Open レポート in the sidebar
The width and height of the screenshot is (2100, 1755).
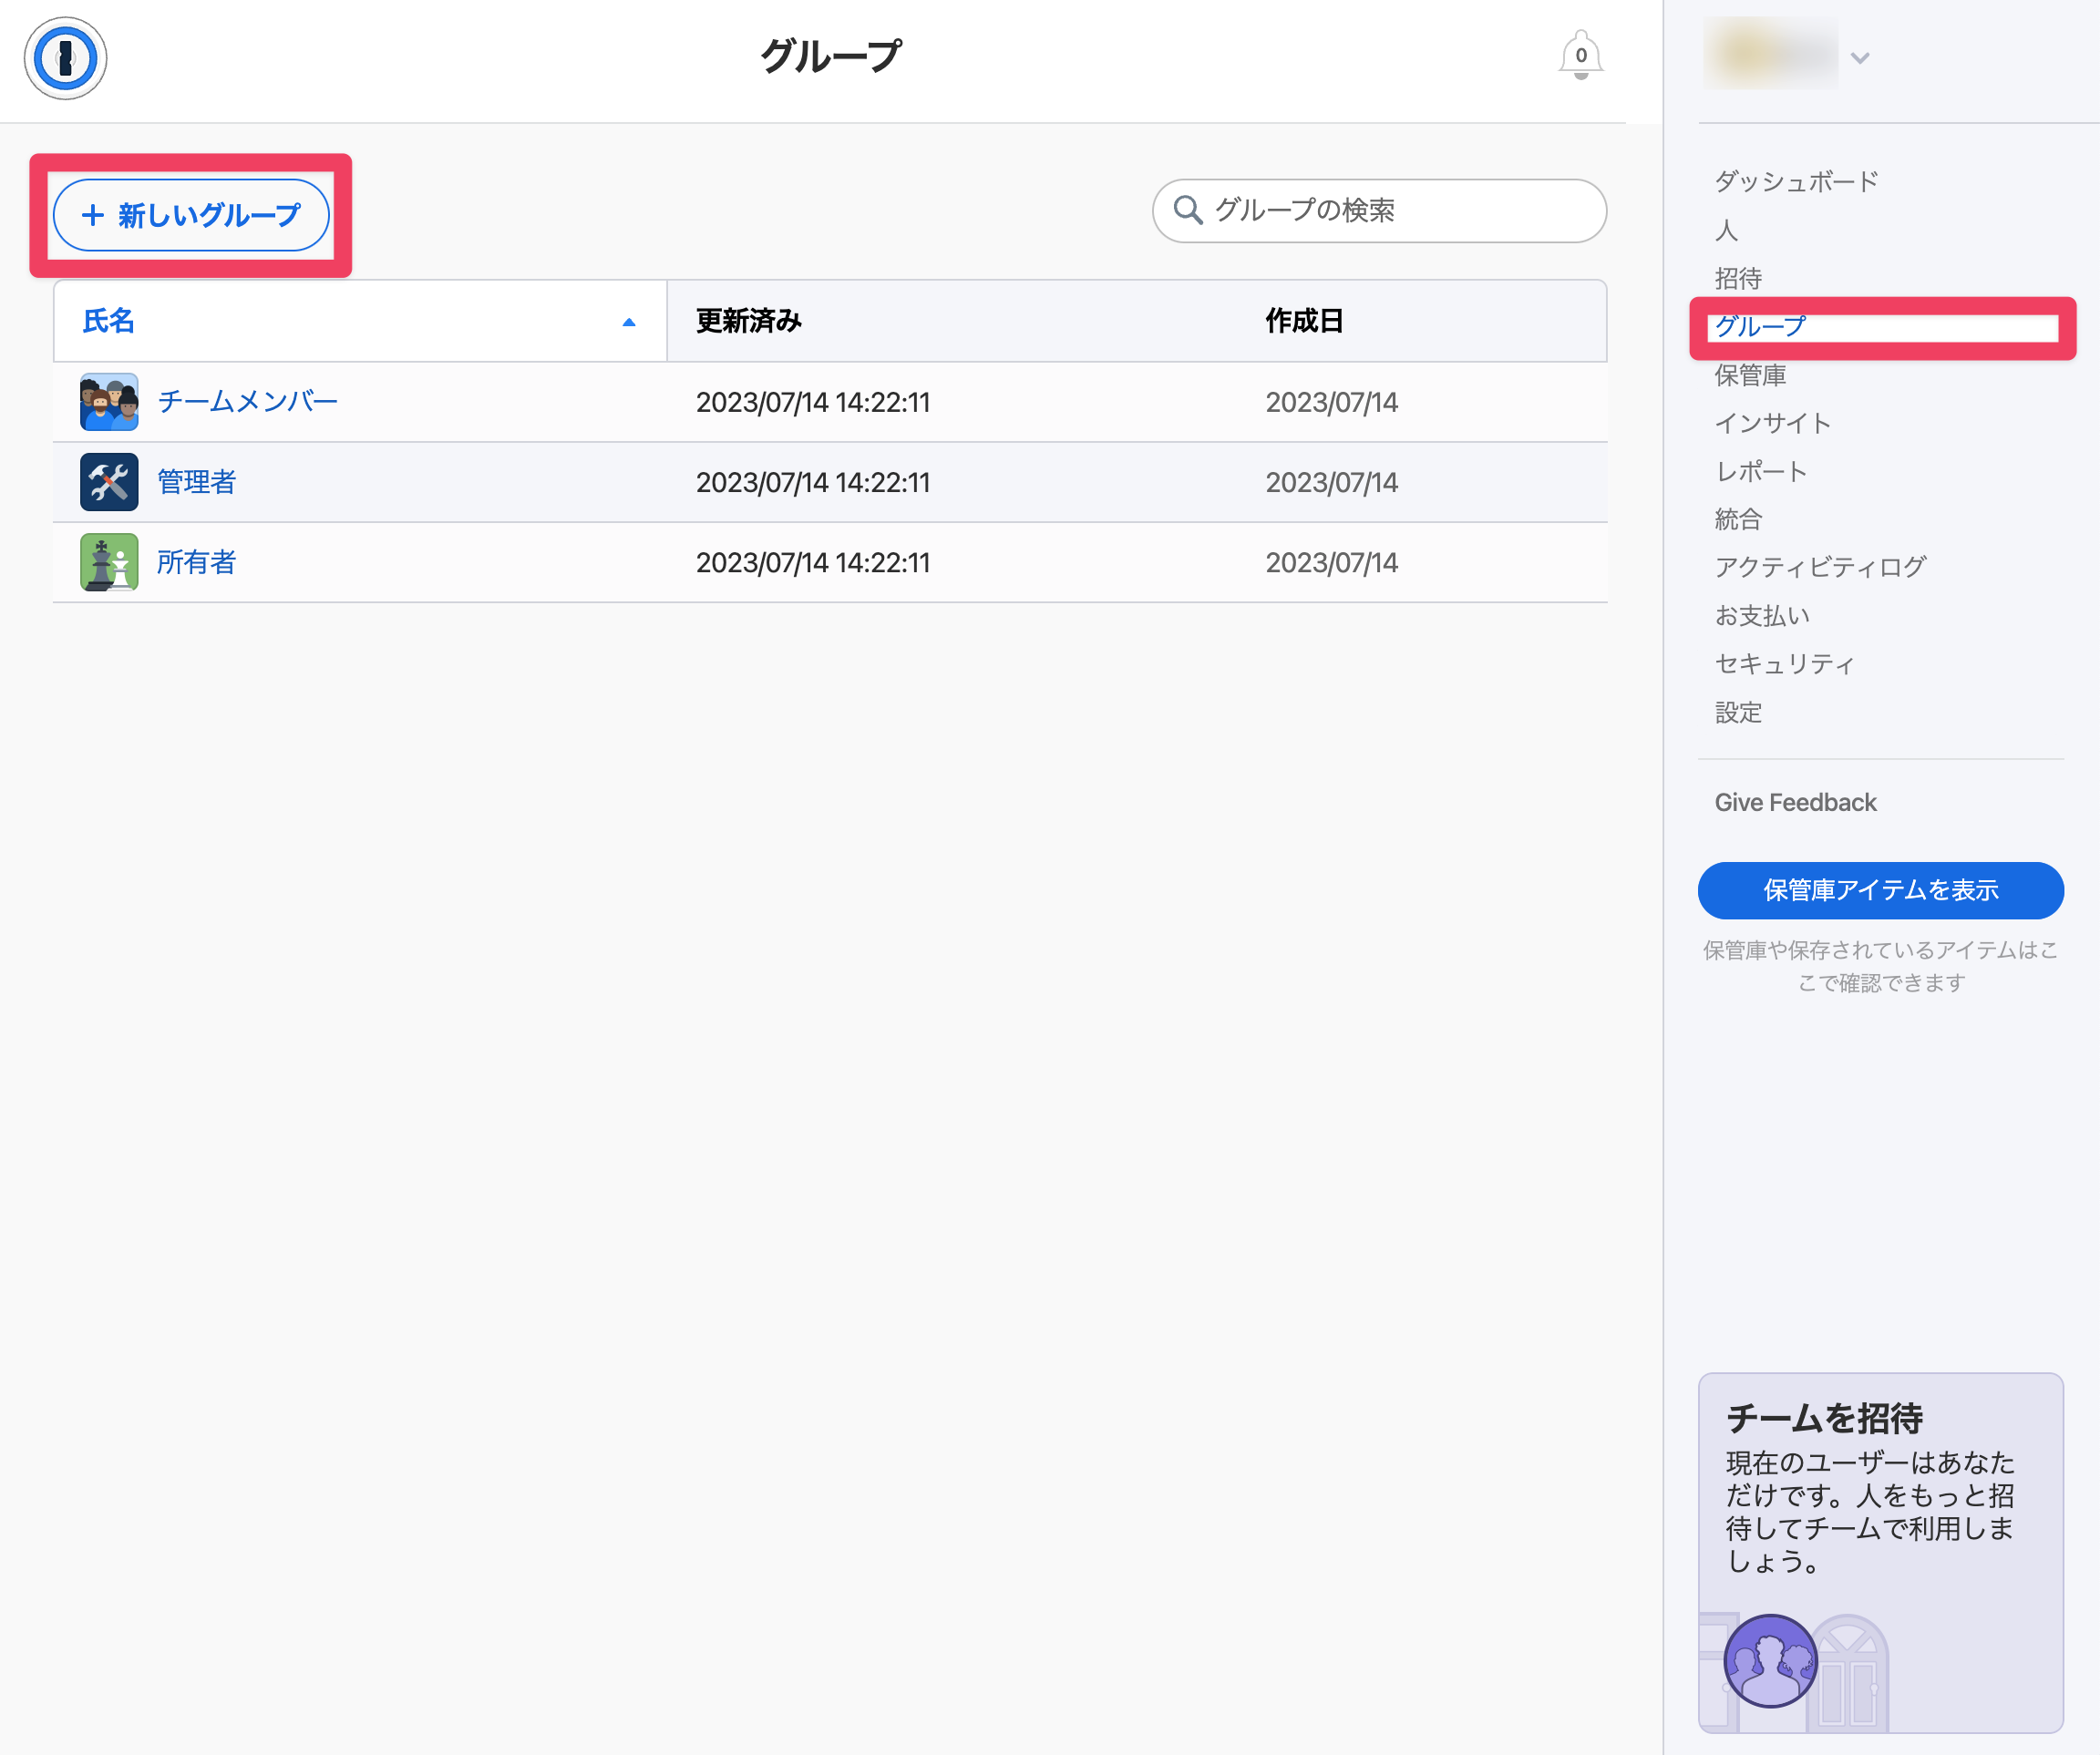[x=1761, y=471]
